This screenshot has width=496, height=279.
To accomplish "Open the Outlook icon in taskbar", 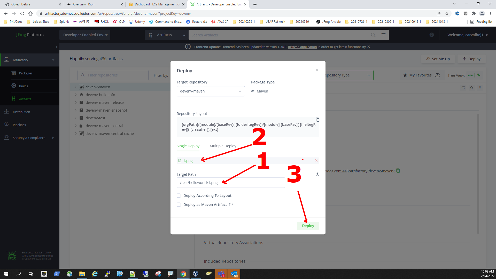I will 234,274.
